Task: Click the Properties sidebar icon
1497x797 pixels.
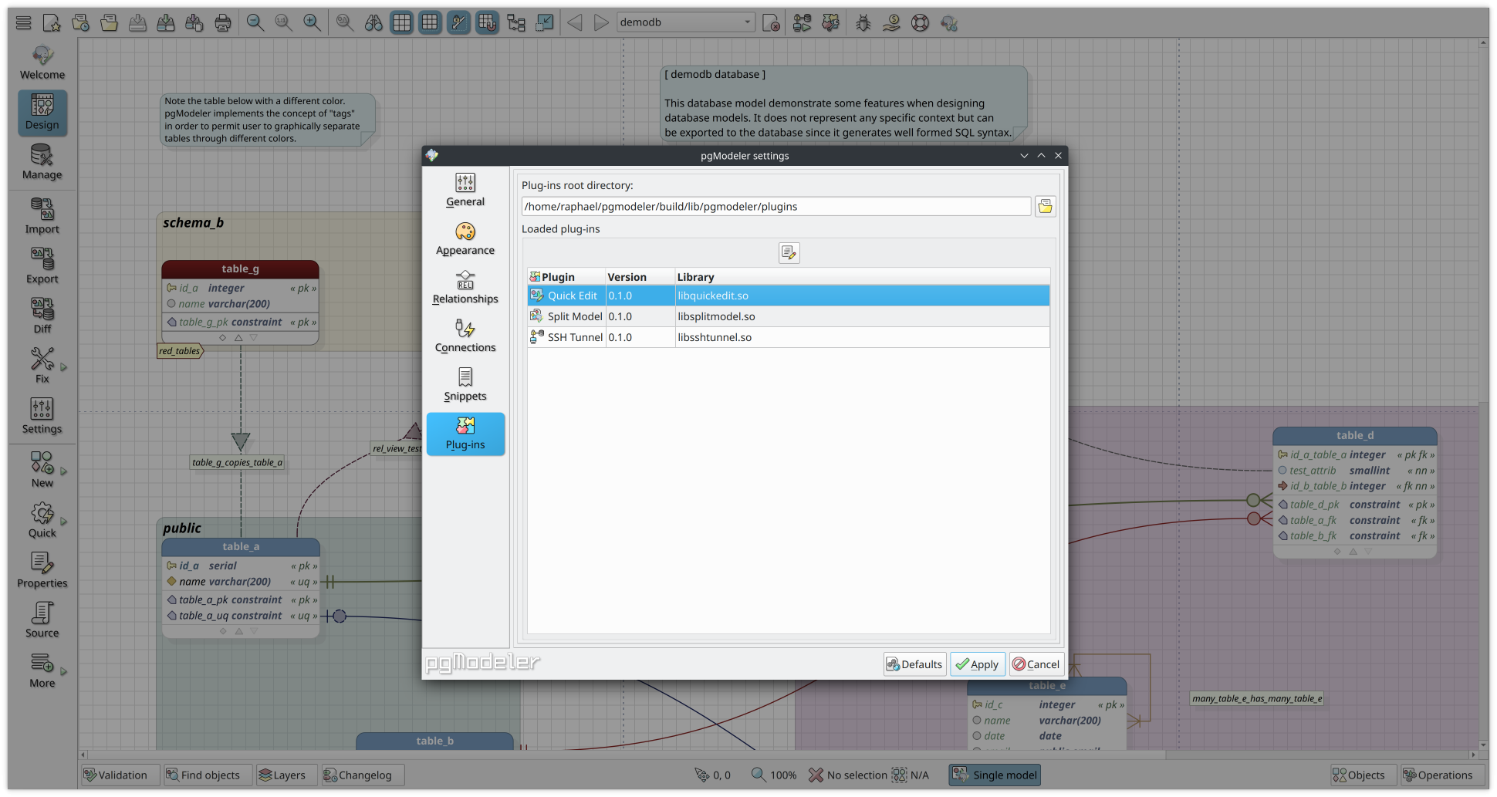Action: pos(42,571)
